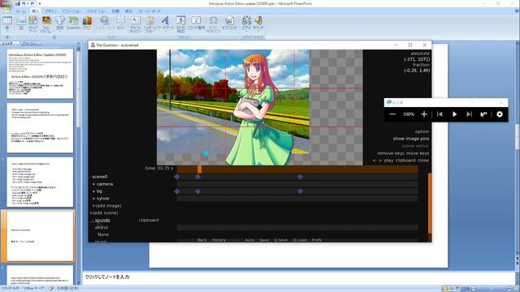Open Magnifier settings gear
520x292 pixels.
point(500,114)
